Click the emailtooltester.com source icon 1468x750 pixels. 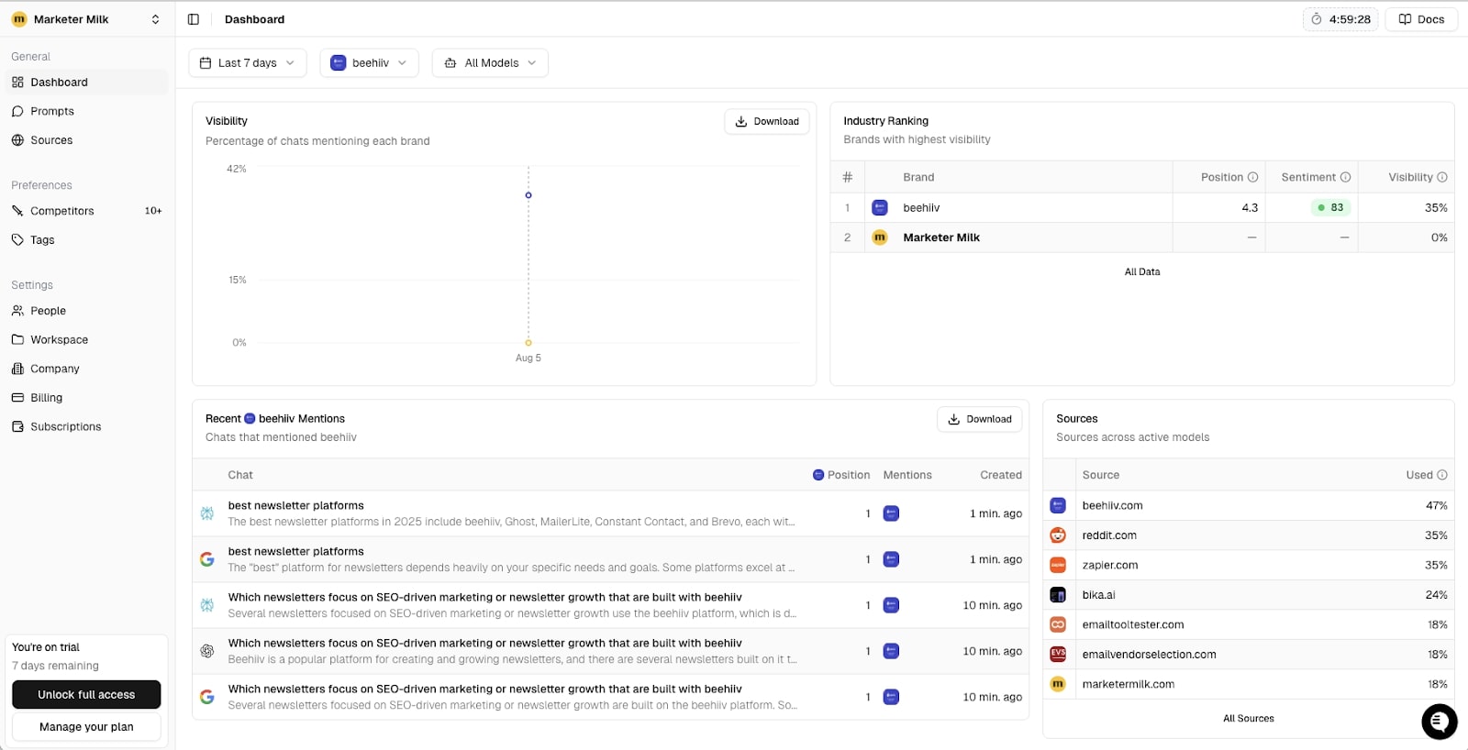tap(1058, 624)
